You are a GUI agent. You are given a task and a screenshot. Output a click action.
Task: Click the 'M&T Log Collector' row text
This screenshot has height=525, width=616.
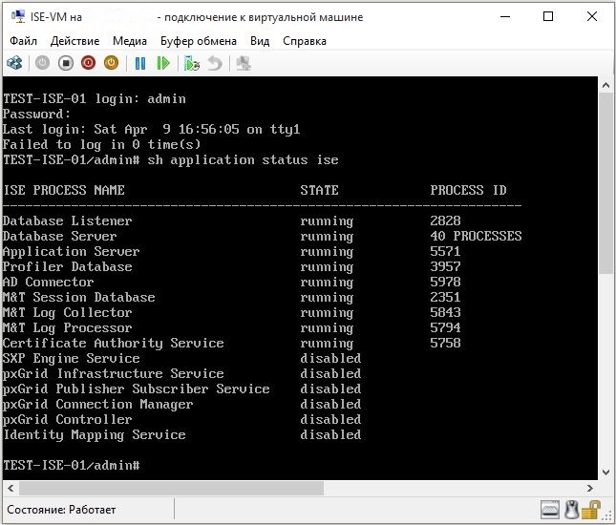tap(67, 313)
